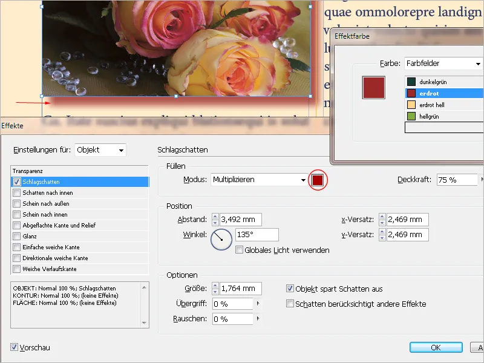Click the Winkel 135° field

coord(257,235)
